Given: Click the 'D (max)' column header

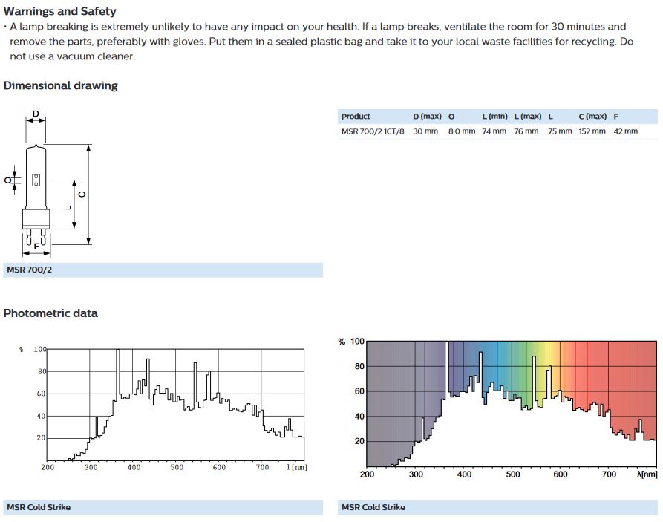Looking at the screenshot, I should [427, 117].
